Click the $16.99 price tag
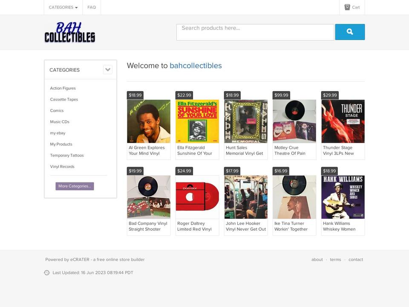 click(x=281, y=171)
